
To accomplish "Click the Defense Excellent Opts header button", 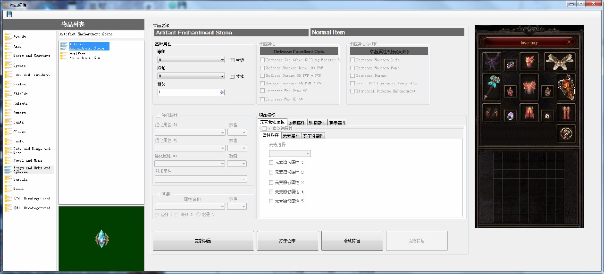I will pyautogui.click(x=299, y=51).
